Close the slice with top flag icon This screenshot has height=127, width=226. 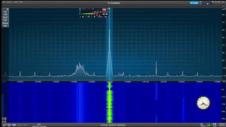tap(80, 8)
